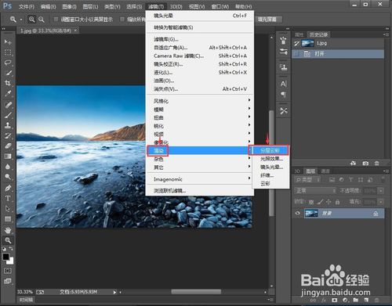392x306 pixels.
Task: Open the Character panel icon
Action: pos(283,84)
